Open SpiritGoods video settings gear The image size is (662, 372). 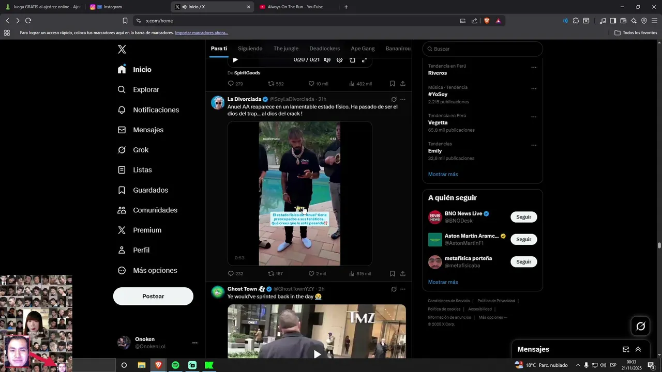click(x=340, y=60)
